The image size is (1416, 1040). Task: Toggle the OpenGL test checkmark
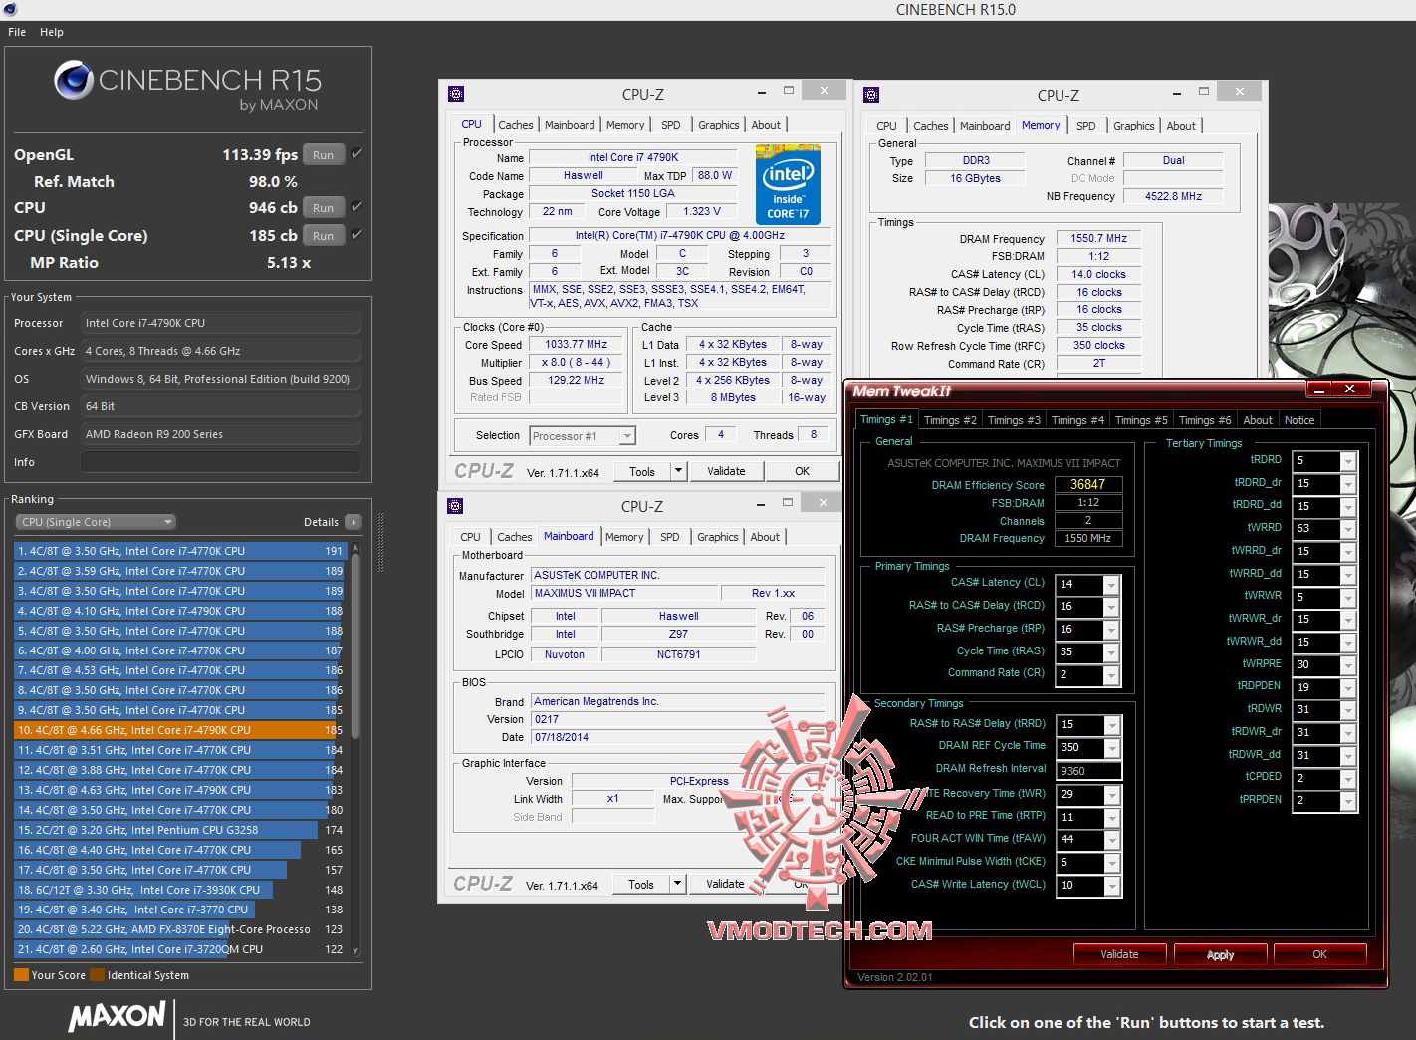[356, 154]
